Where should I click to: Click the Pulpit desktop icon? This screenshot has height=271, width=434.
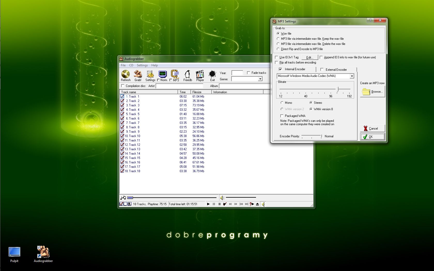[x=14, y=252]
